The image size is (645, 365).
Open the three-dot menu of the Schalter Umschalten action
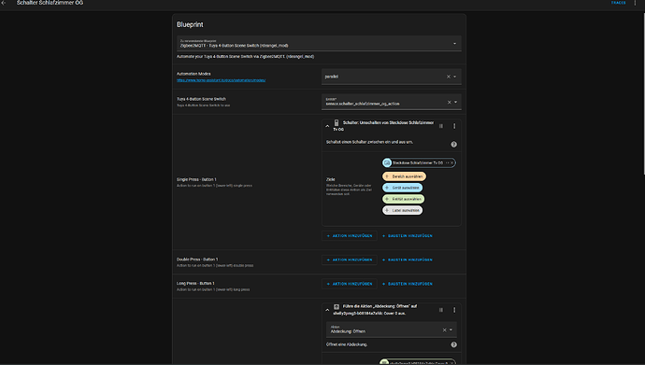click(454, 126)
